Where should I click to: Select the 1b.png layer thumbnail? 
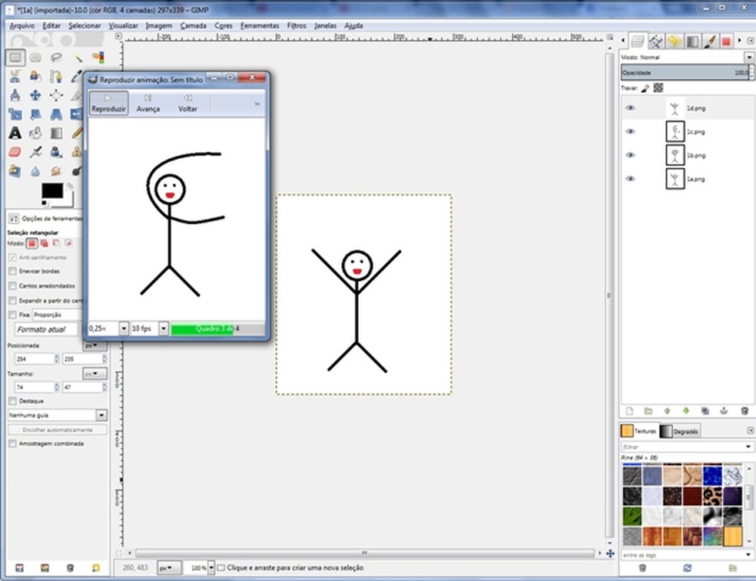point(675,155)
